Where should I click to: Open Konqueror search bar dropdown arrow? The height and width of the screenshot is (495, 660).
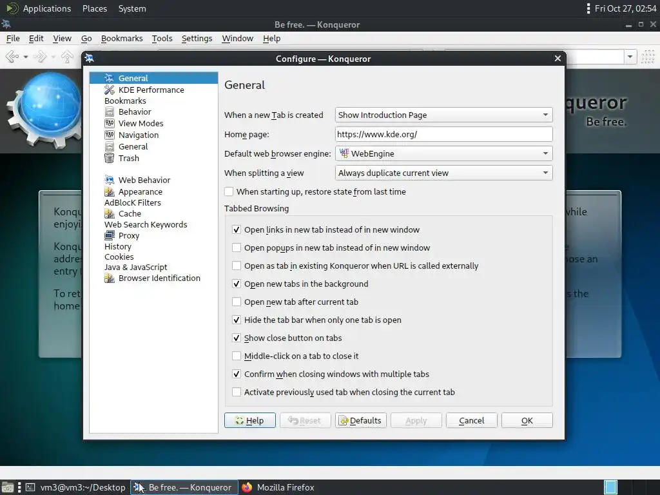coord(630,57)
